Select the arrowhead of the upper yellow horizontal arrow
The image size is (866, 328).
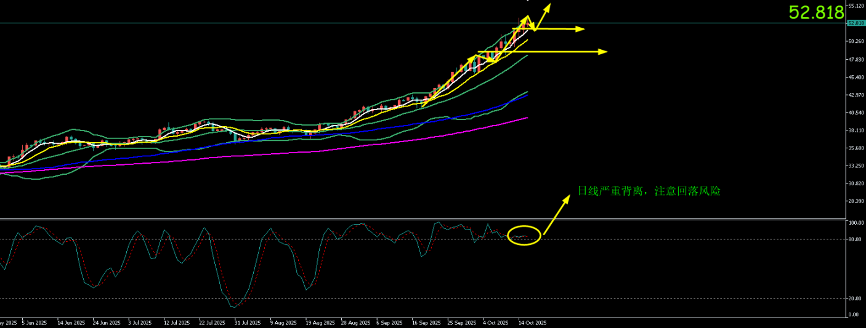(x=580, y=29)
